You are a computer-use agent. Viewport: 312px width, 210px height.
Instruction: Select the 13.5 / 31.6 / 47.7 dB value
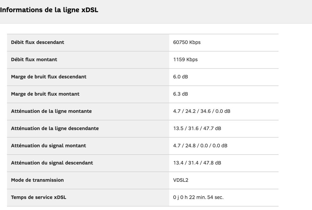pos(197,128)
